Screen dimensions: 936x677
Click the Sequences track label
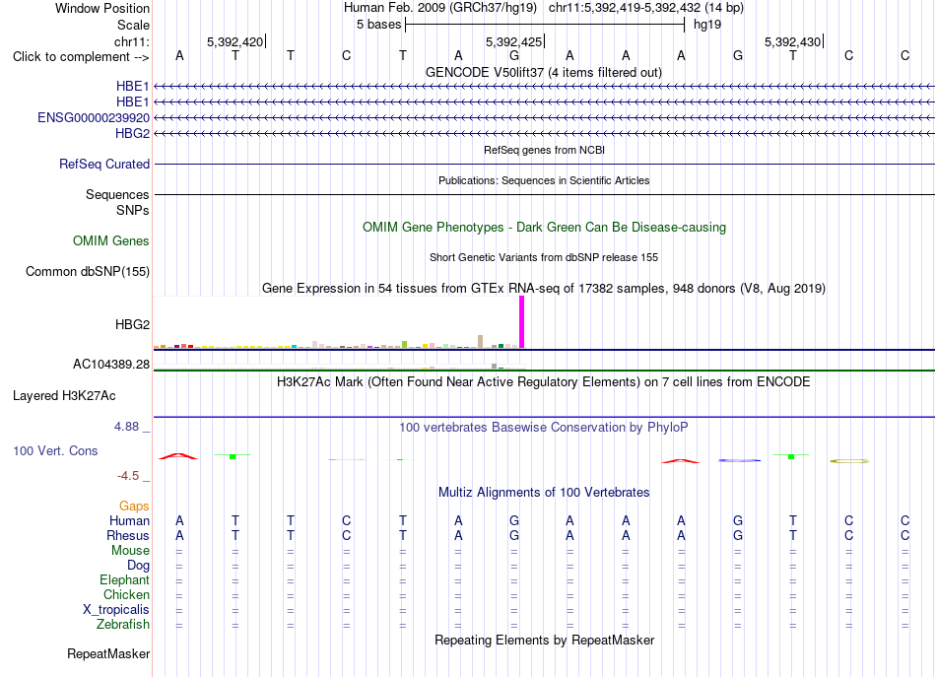117,194
